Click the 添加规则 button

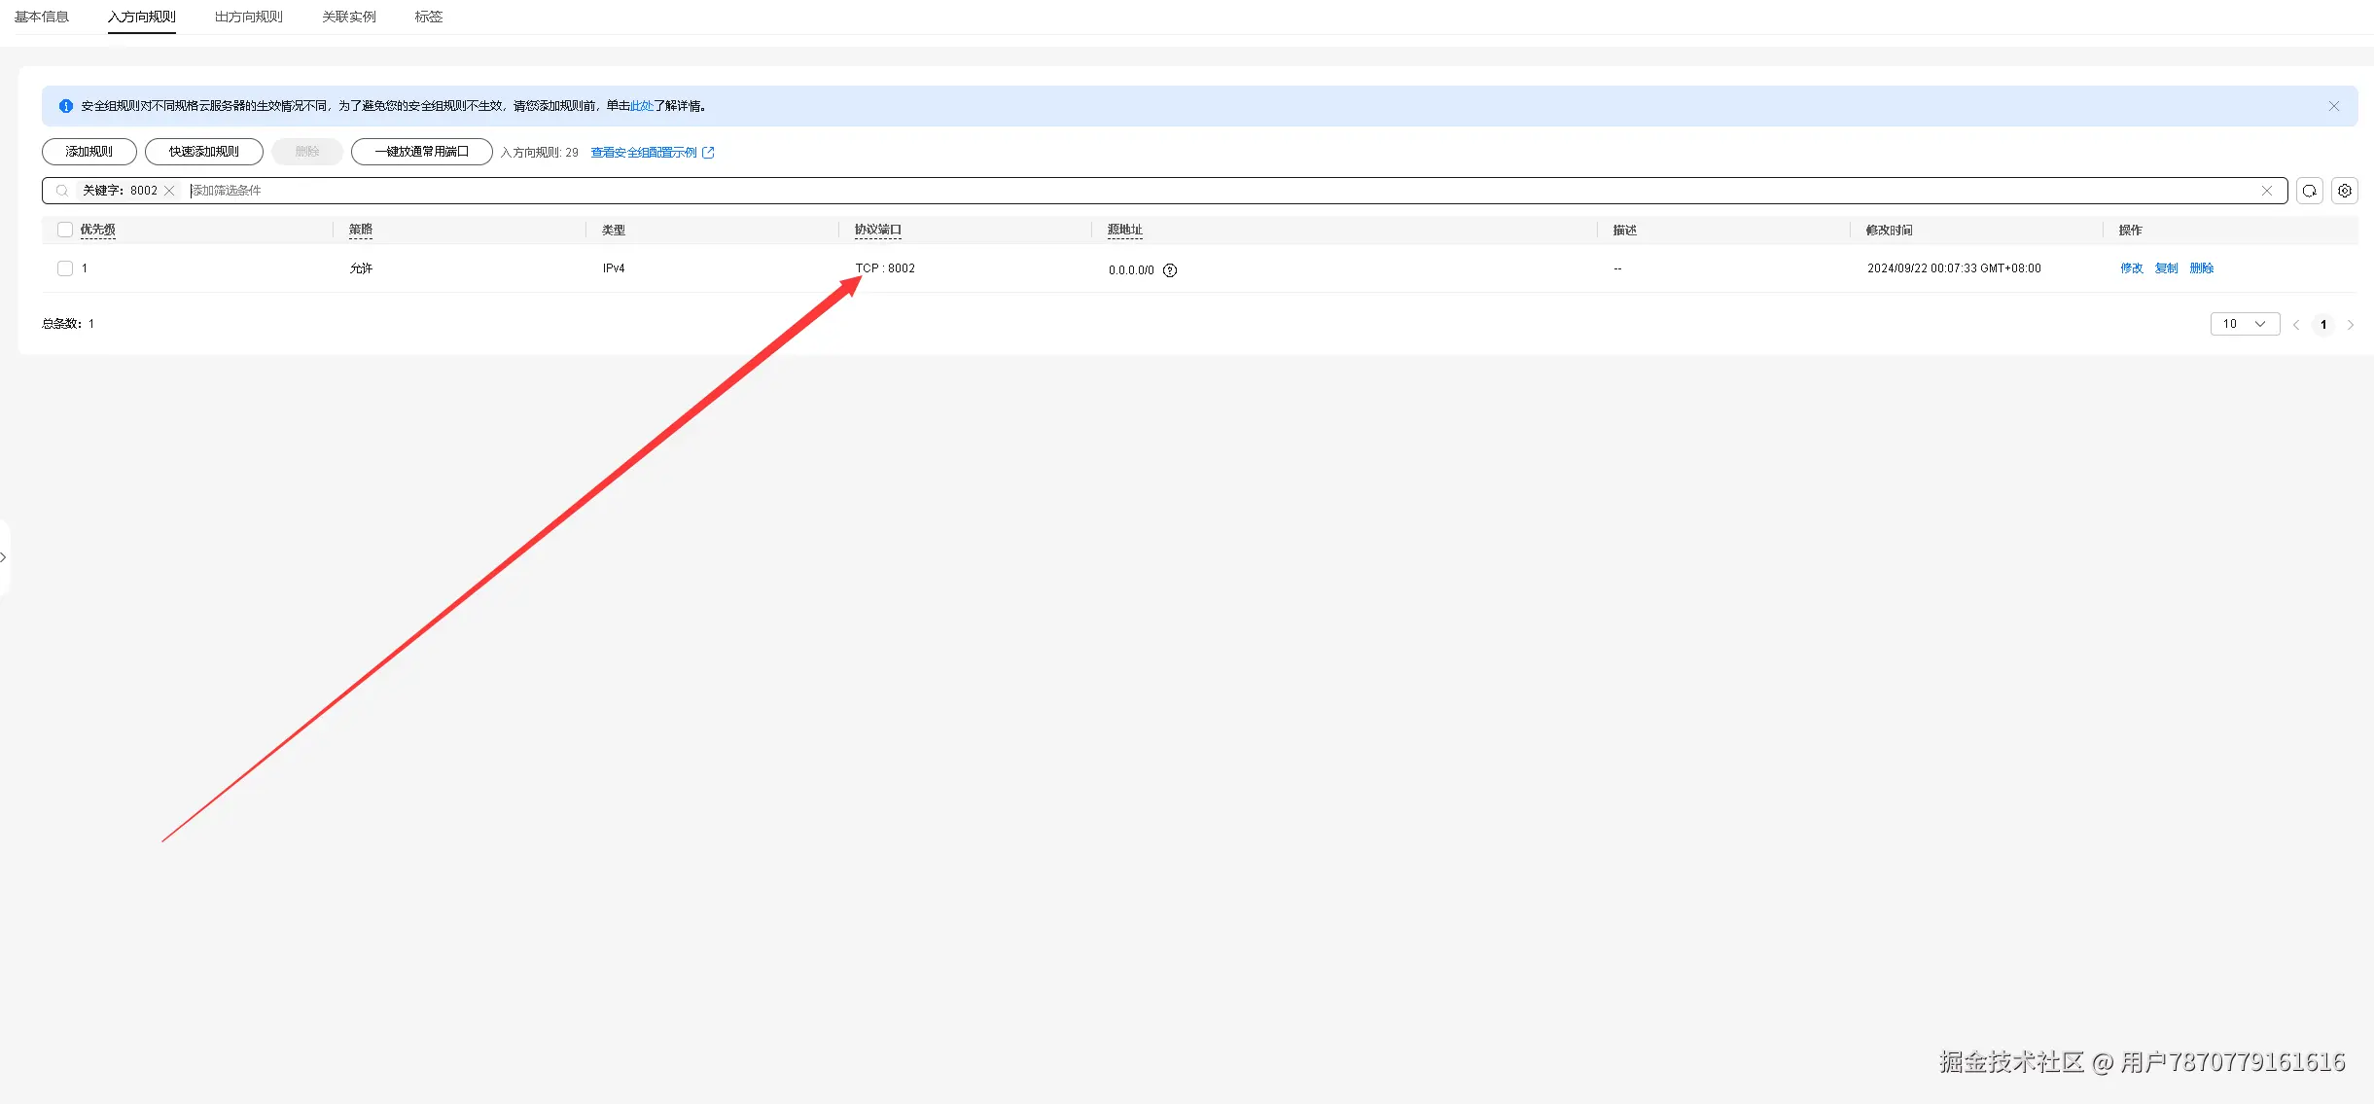pyautogui.click(x=89, y=152)
